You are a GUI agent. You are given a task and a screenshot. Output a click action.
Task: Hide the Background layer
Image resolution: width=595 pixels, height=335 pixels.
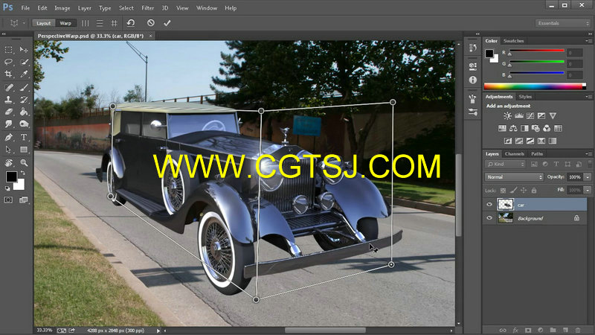point(489,218)
